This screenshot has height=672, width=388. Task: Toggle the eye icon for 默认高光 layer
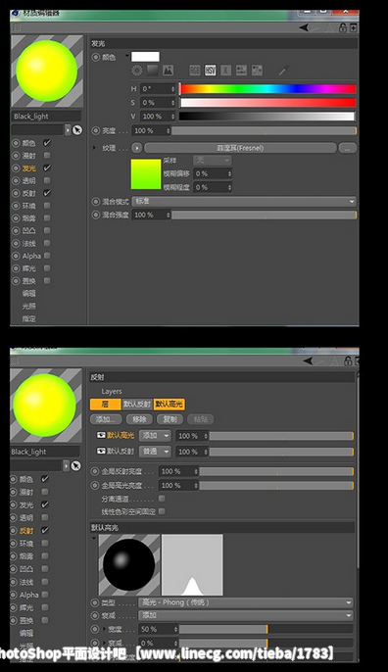101,435
